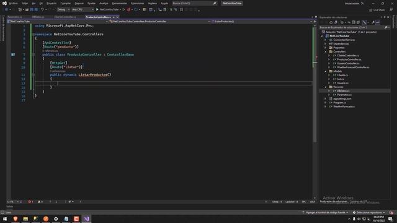Select DBDatos.cs under Recursos

pyautogui.click(x=343, y=91)
